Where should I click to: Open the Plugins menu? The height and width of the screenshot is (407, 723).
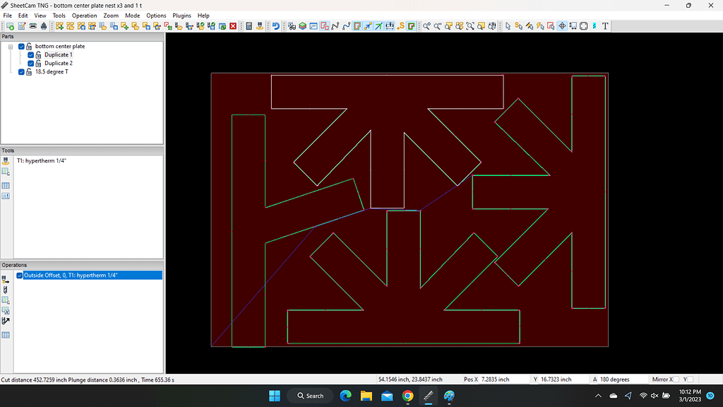(181, 15)
